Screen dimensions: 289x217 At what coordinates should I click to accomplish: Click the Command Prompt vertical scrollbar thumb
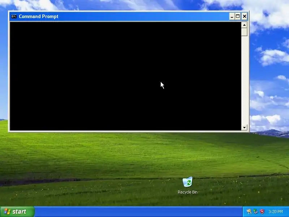click(x=245, y=32)
